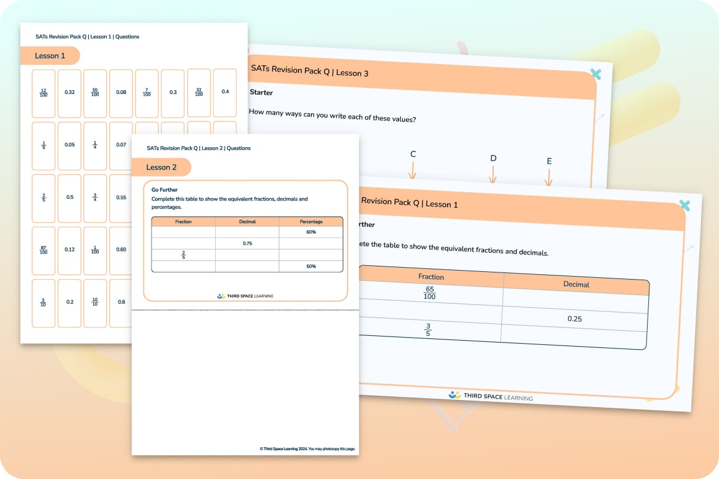Image resolution: width=719 pixels, height=479 pixels.
Task: Select the Lesson 2 tab label
Action: (x=161, y=167)
